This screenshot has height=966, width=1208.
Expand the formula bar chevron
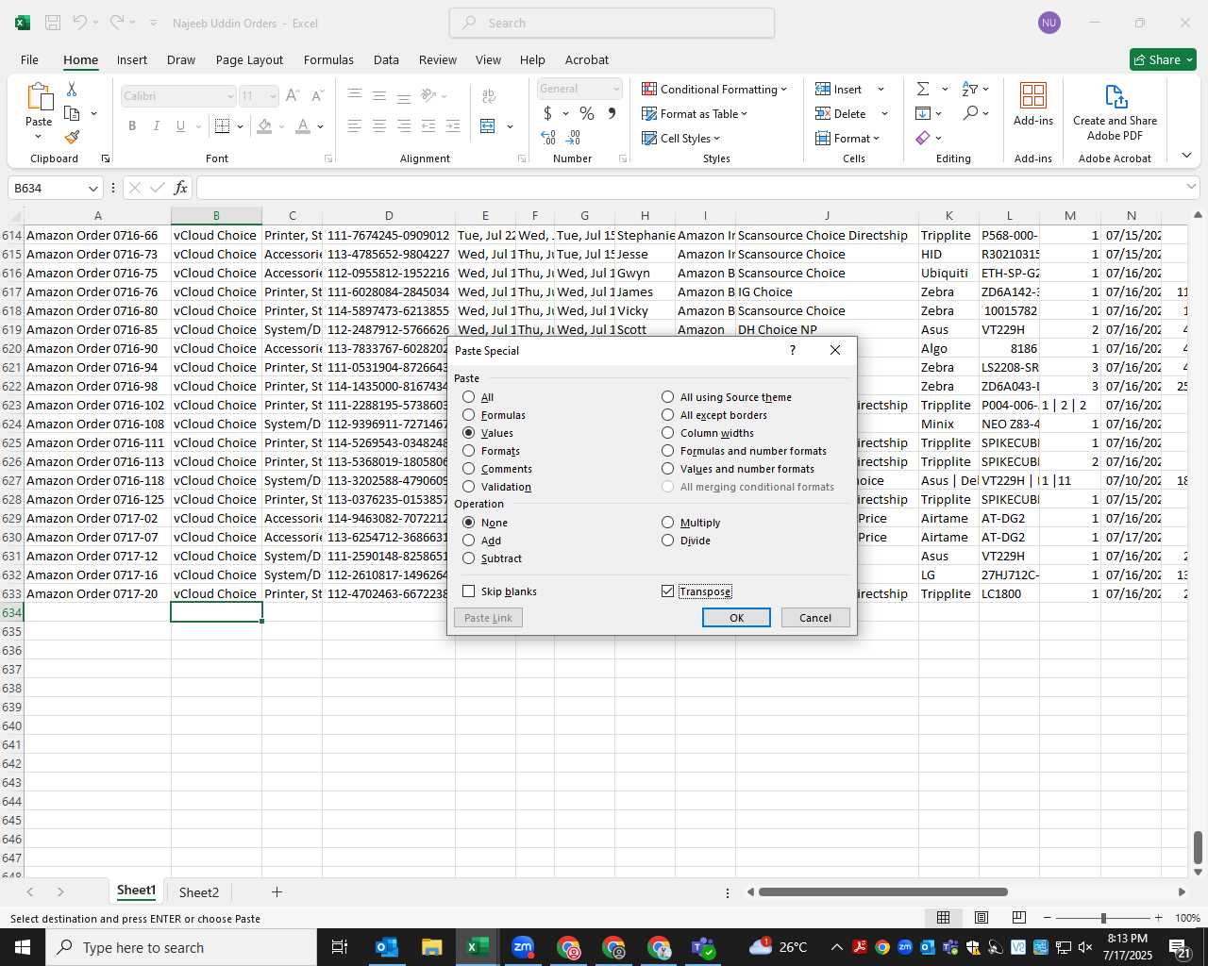click(1191, 187)
